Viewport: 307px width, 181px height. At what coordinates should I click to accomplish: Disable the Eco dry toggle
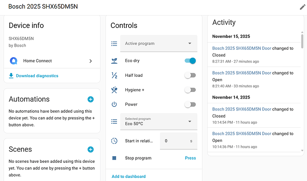[x=190, y=61]
